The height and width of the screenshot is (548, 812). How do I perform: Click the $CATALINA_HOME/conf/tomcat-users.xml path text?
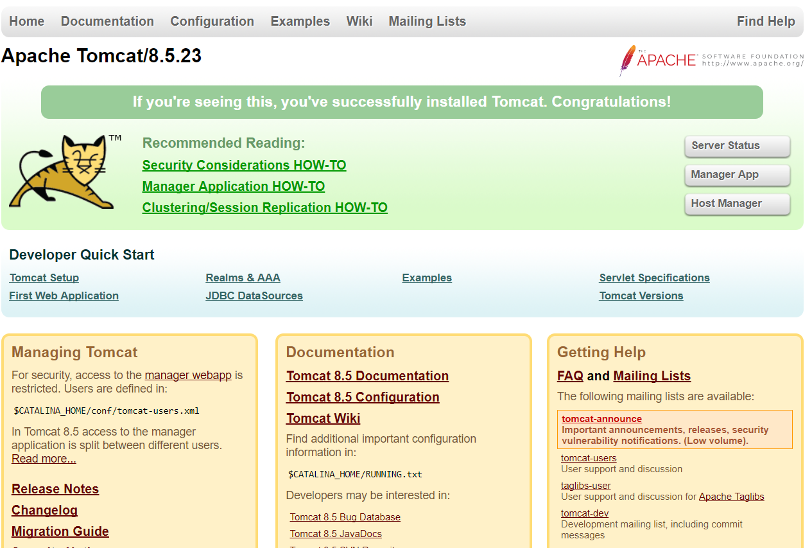click(107, 411)
